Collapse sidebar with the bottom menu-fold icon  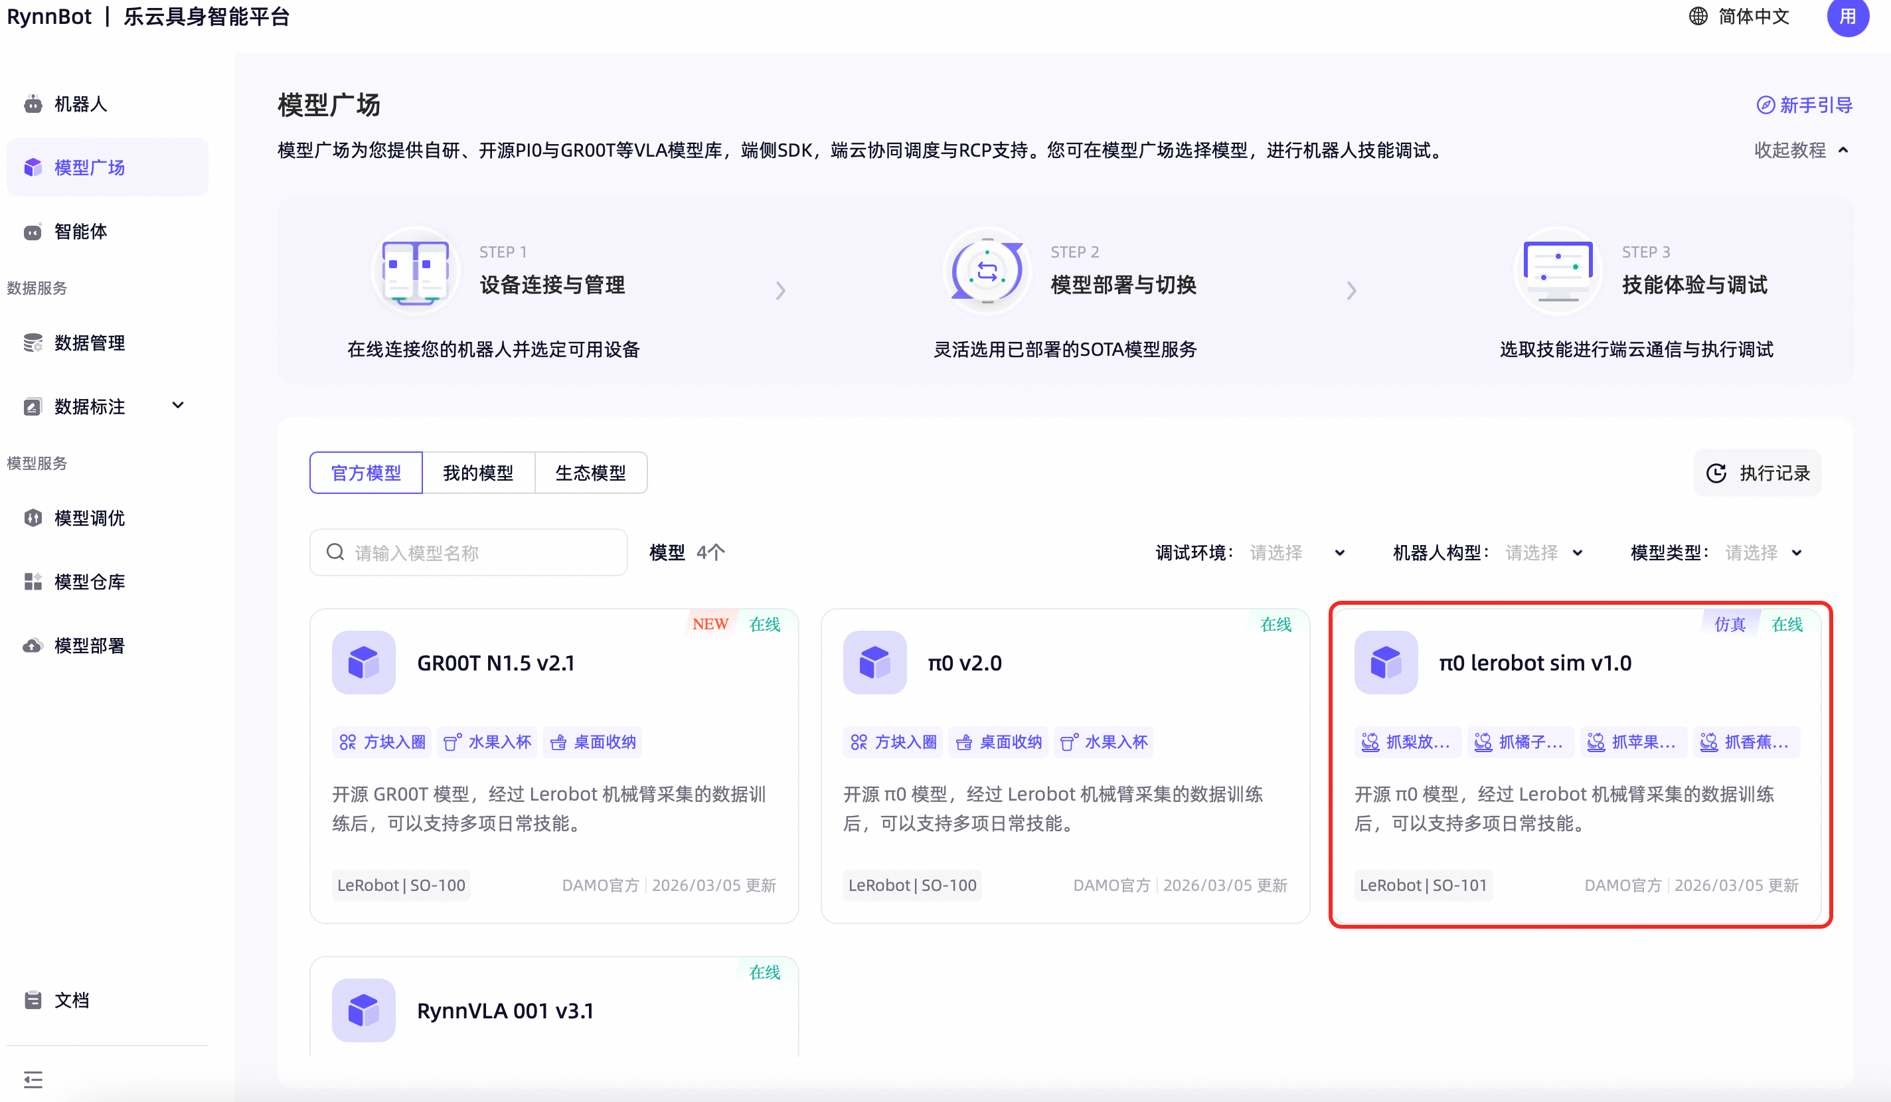(33, 1080)
